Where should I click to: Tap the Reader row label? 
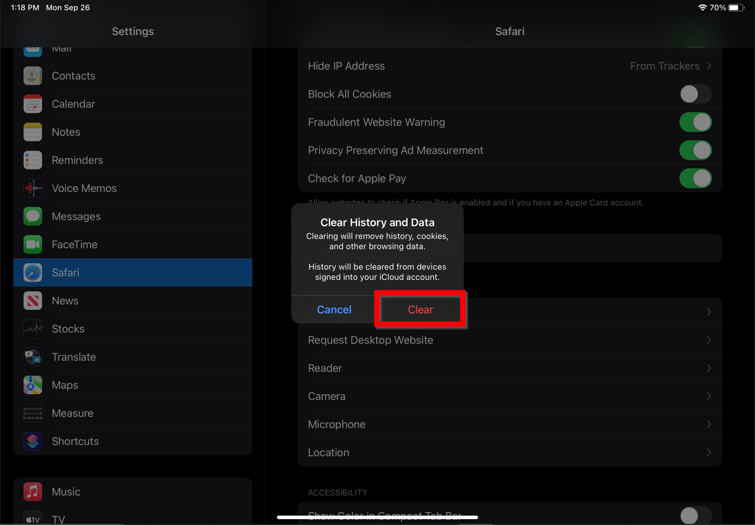(325, 368)
